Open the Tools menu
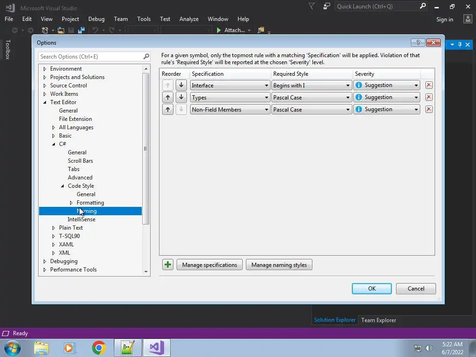The width and height of the screenshot is (476, 357). tap(144, 19)
